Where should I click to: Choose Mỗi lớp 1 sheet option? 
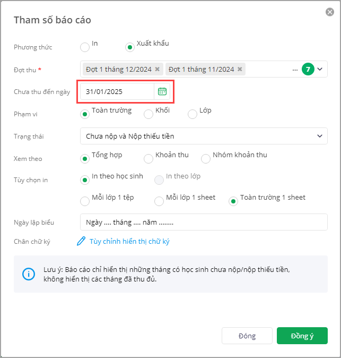click(159, 201)
